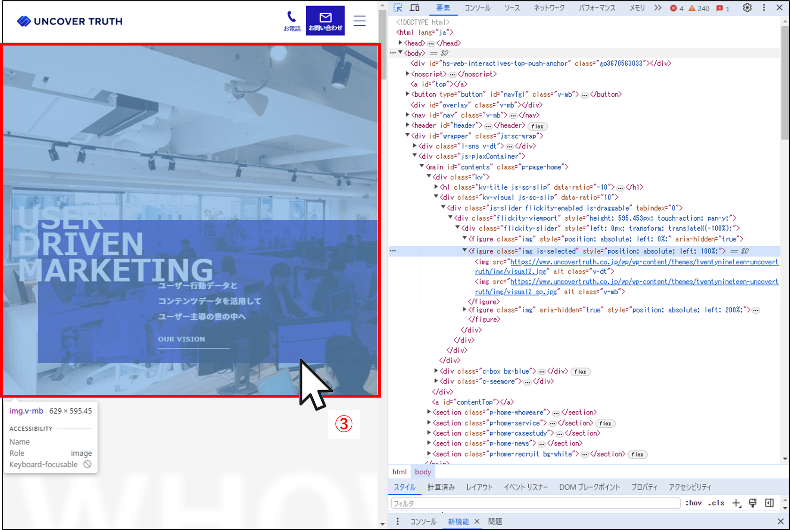The height and width of the screenshot is (530, 790).
Task: Open the more options menu in DevTools
Action: [764, 8]
